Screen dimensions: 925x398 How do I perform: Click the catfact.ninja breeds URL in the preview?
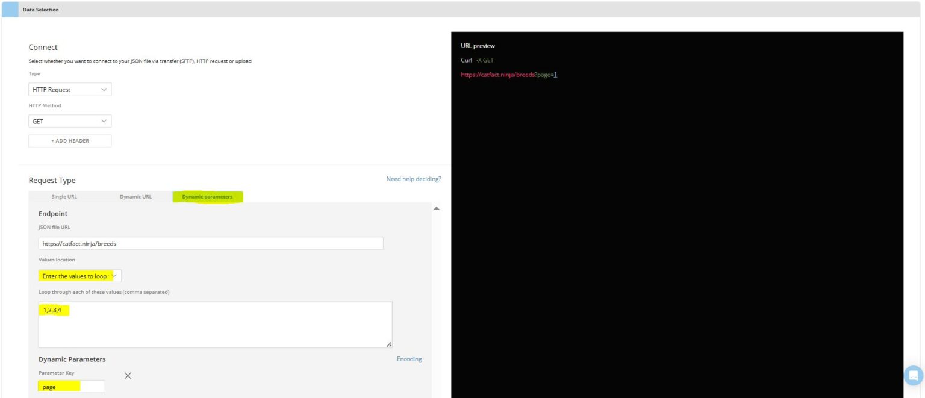tap(497, 75)
